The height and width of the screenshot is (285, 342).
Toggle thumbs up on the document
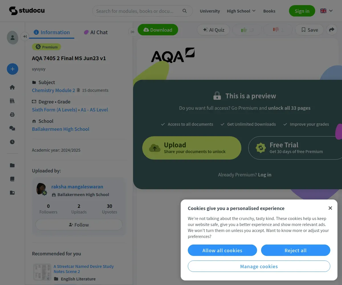pos(247,30)
